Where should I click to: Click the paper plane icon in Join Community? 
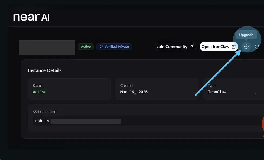(x=192, y=46)
